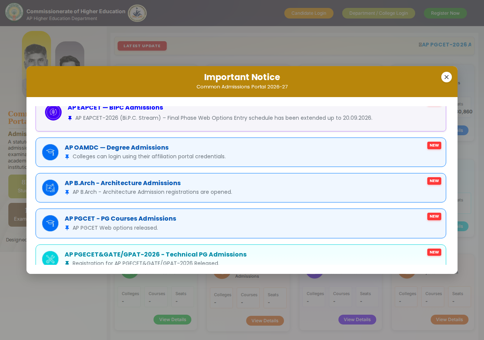Screen dimensions: 484x340
Task: Click 'AP B.Arch - Architecture Admission registrations are opened.' text
Action: click(x=152, y=192)
